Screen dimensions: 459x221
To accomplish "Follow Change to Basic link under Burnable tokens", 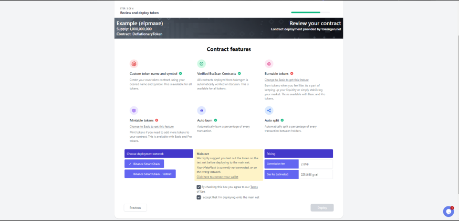I will point(287,80).
